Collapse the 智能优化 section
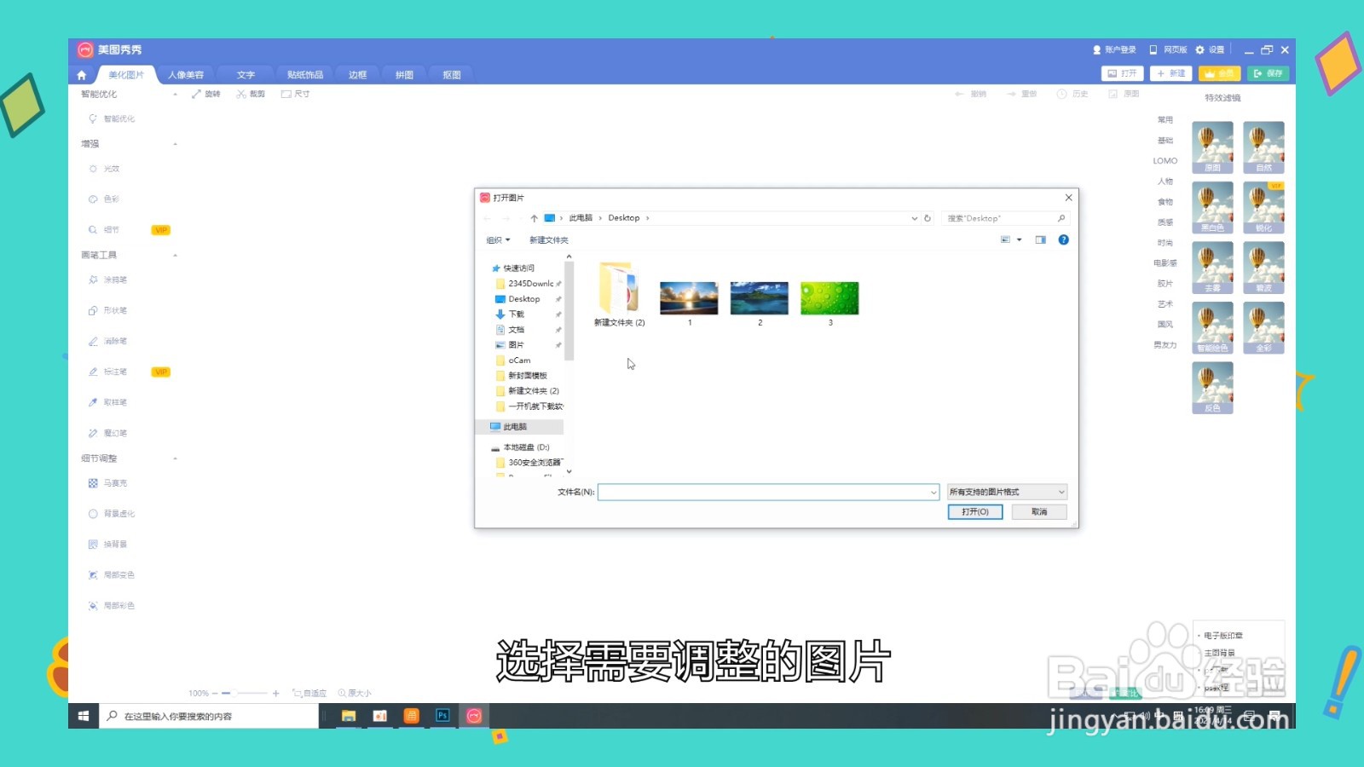1364x767 pixels. click(x=176, y=95)
